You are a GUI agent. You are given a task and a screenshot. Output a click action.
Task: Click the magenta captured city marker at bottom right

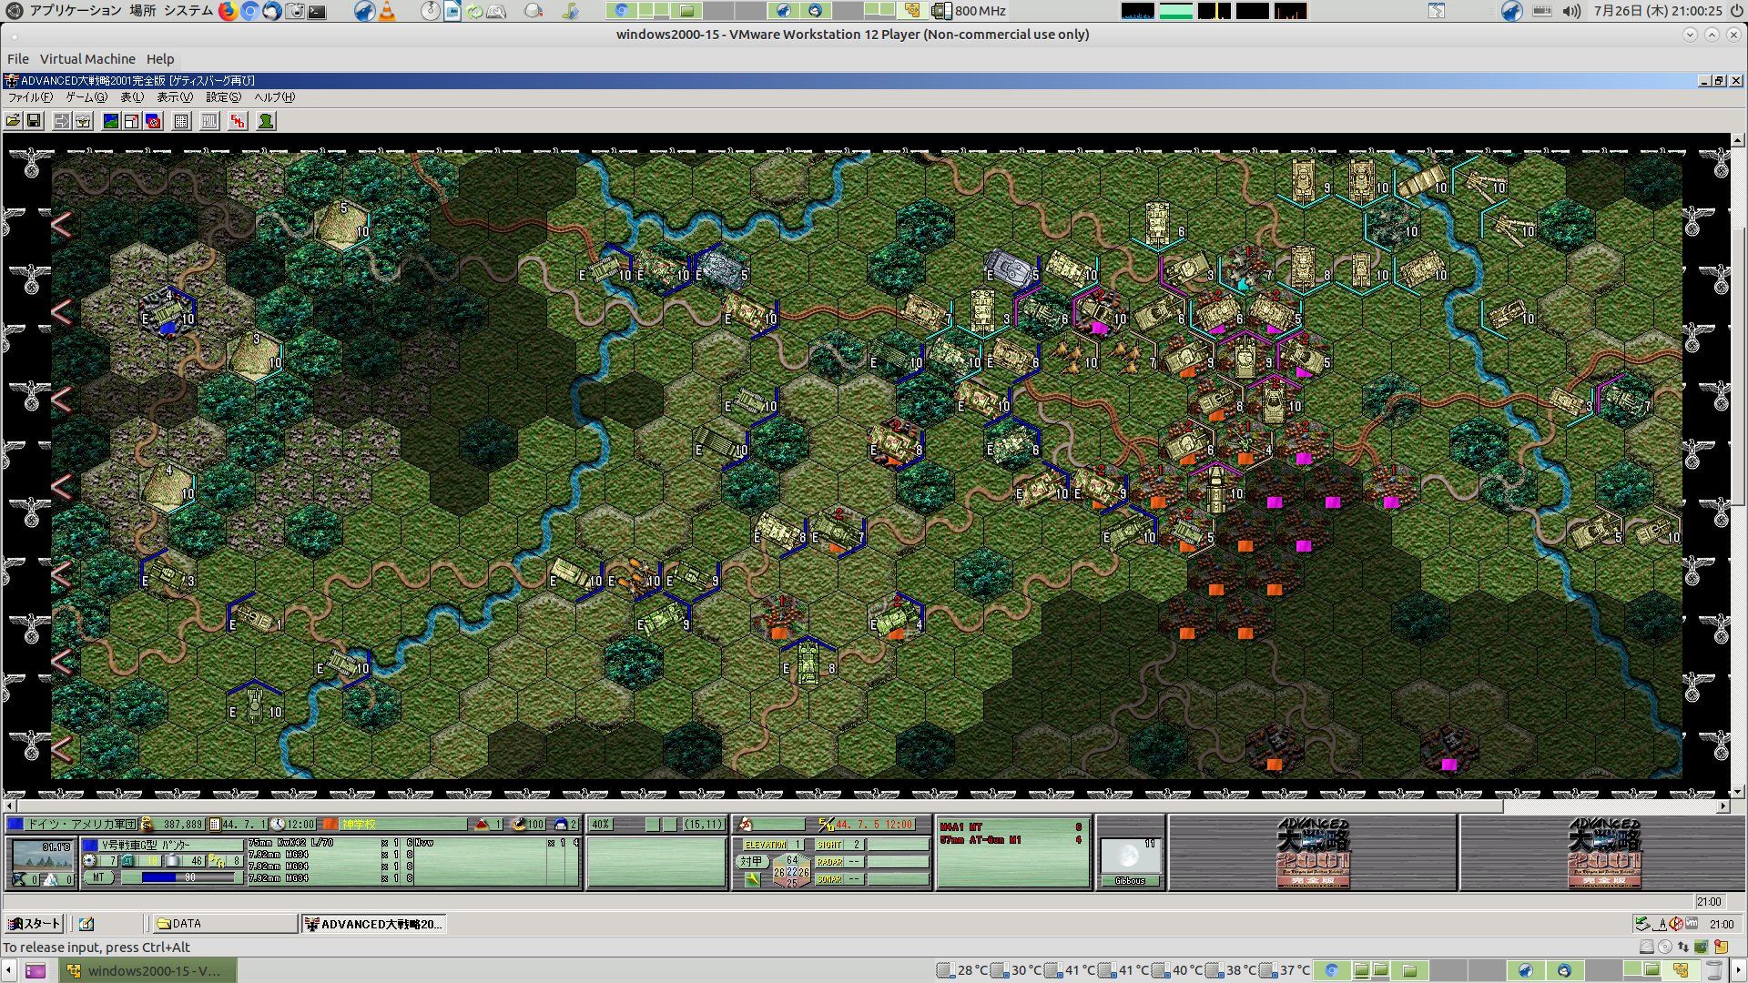(1448, 765)
